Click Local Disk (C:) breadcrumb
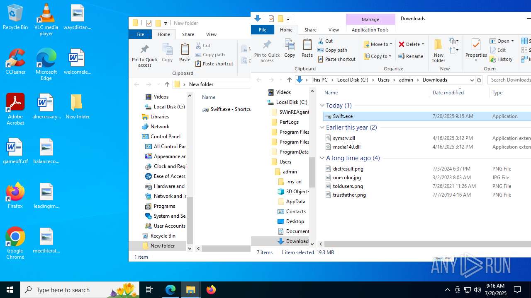531x298 pixels. (x=353, y=80)
